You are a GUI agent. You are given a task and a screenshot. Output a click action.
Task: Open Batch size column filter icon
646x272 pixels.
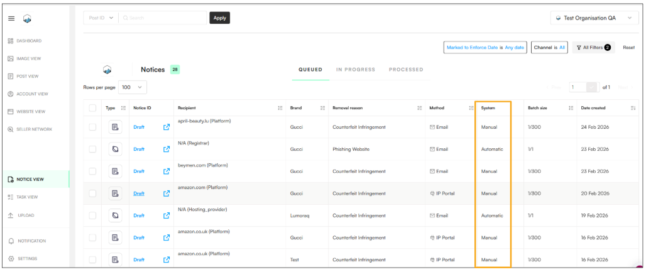coord(571,108)
